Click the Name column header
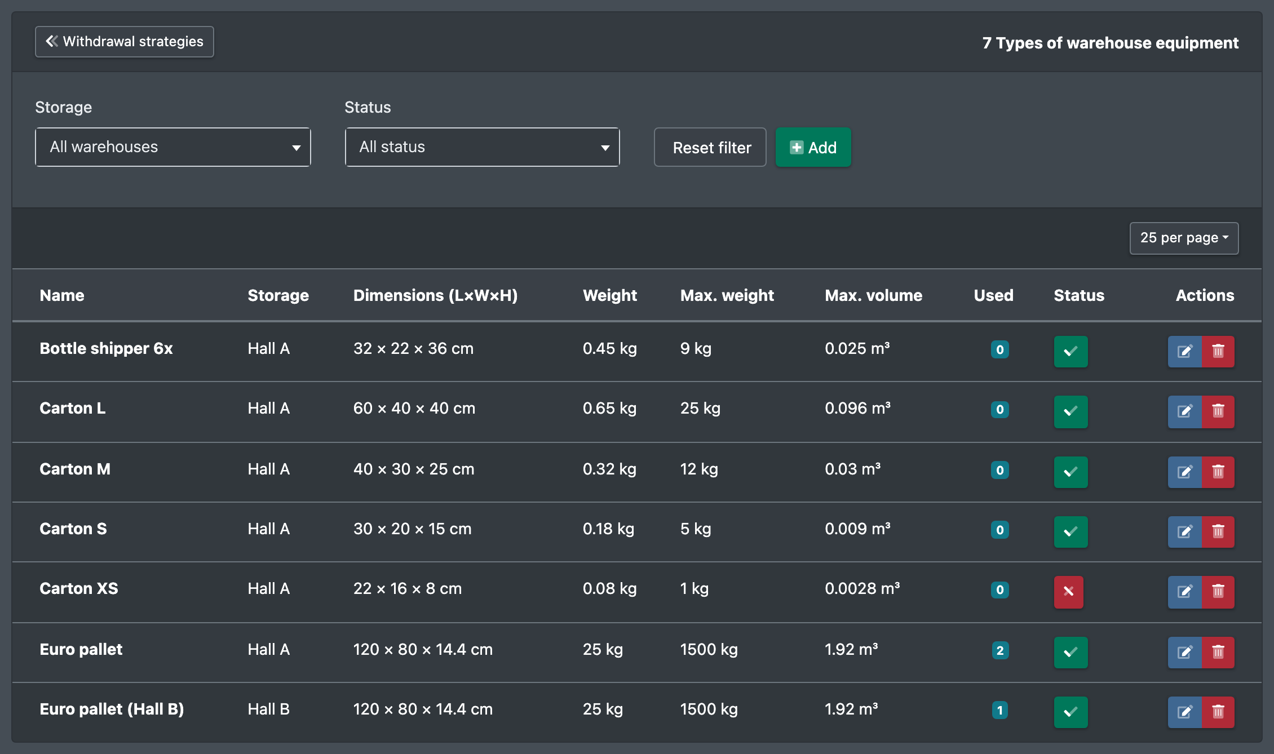This screenshot has width=1274, height=754. [x=62, y=295]
